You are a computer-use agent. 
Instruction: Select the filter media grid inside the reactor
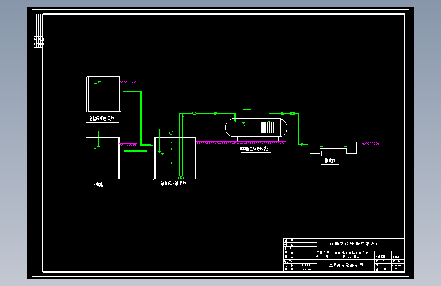coord(268,128)
